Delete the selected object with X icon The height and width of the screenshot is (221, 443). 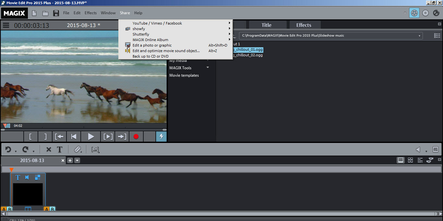[x=49, y=149]
